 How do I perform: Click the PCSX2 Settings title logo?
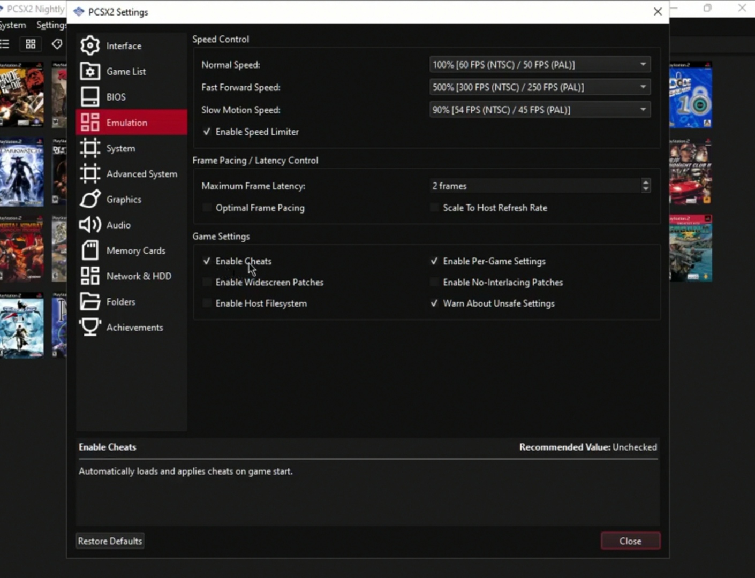(79, 12)
